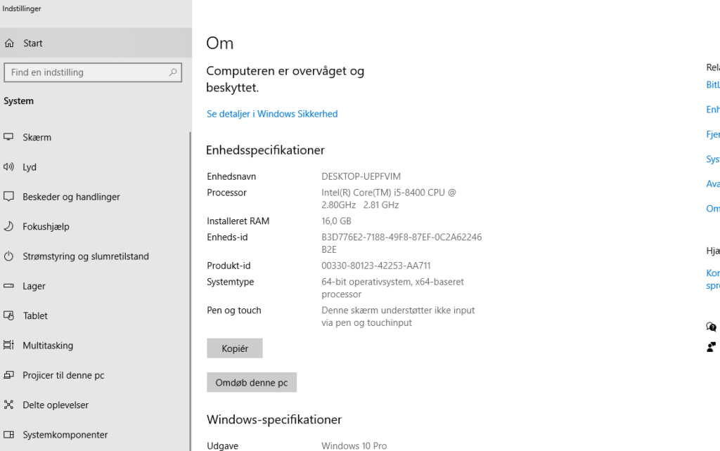Open Systemkomponenter in the sidebar
This screenshot has height=451, width=720.
tap(65, 435)
